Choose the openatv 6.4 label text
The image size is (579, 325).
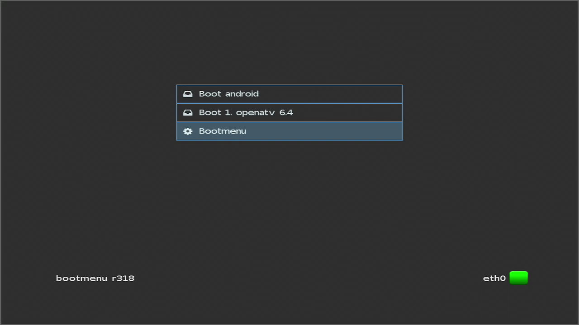coord(265,112)
